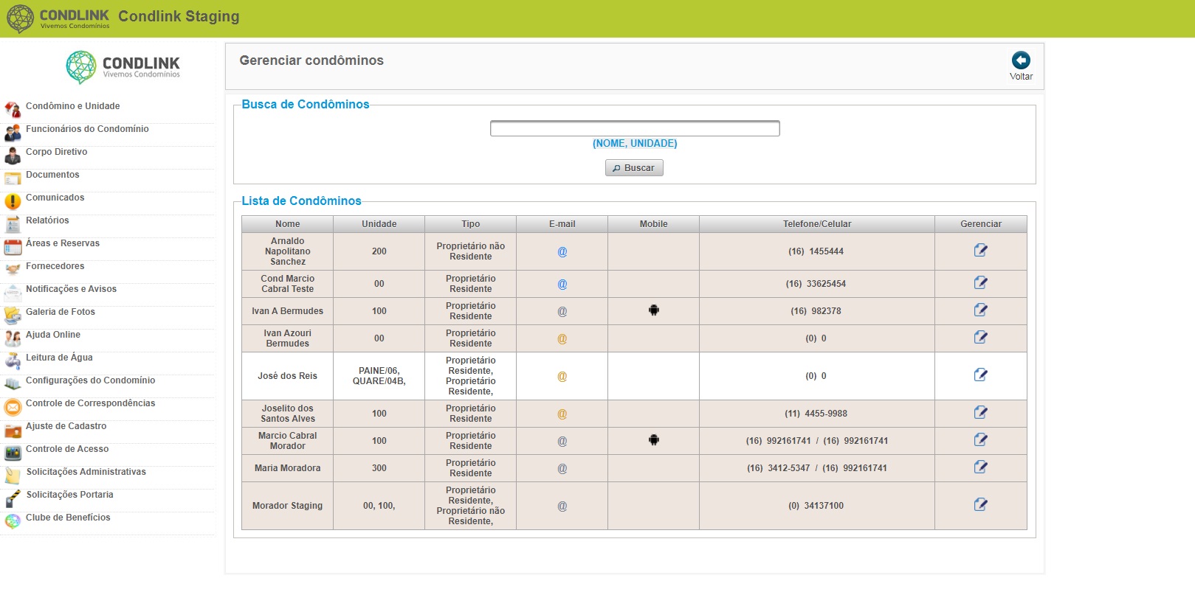1195x609 pixels.
Task: Open Controle de Correspondências section
Action: click(x=90, y=403)
